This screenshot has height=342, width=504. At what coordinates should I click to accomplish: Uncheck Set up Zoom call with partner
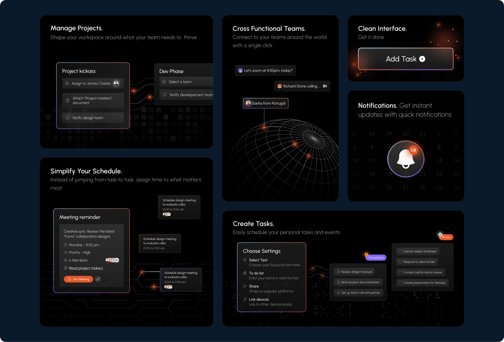(x=338, y=293)
